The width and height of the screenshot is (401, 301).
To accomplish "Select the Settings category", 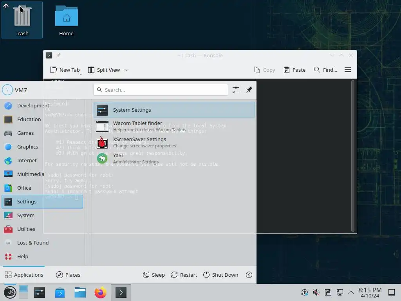I will [42, 202].
